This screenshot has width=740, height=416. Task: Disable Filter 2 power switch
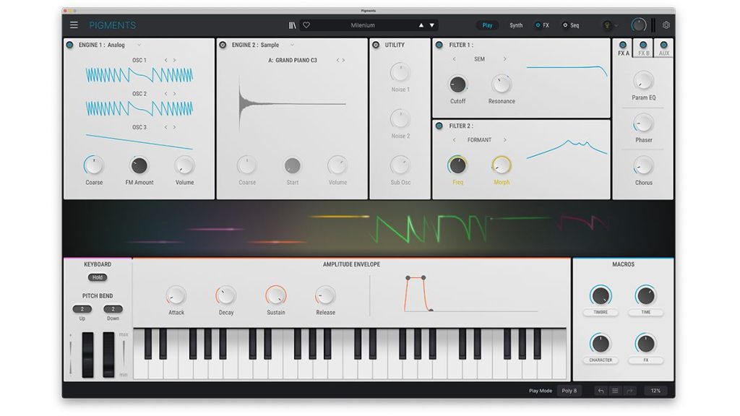(439, 126)
